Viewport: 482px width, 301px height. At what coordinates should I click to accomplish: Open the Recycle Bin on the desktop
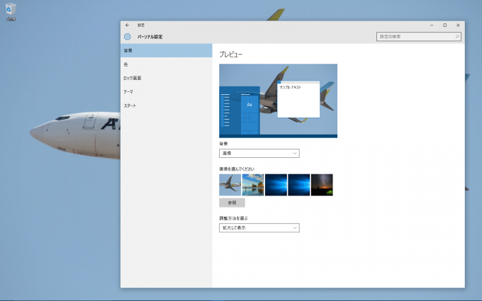(11, 11)
